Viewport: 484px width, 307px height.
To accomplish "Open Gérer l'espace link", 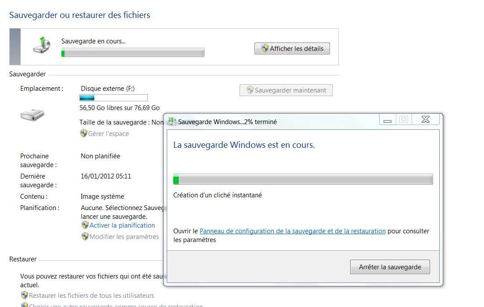I will (x=108, y=134).
